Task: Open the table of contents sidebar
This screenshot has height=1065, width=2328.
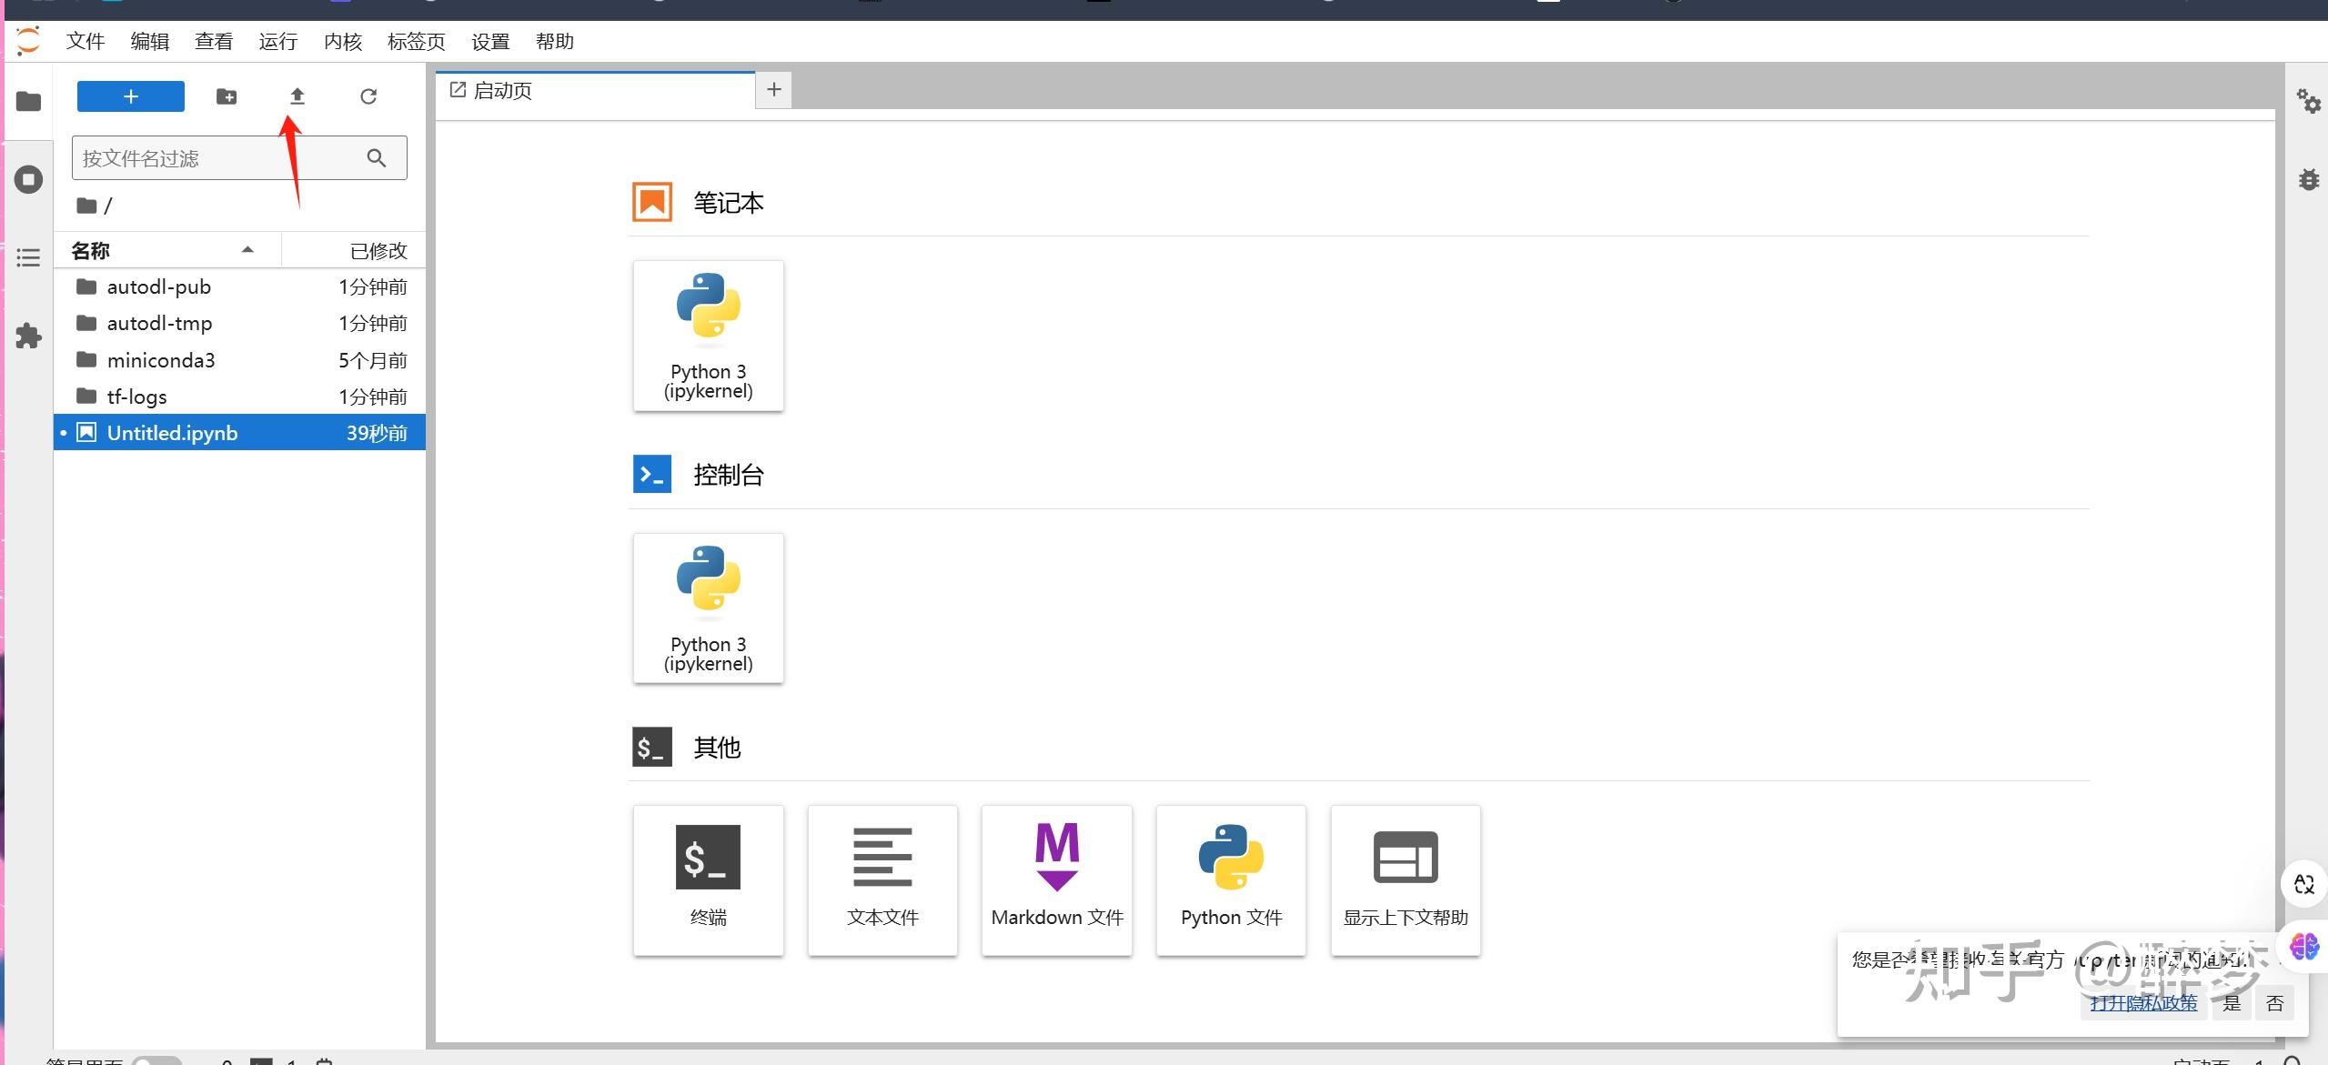Action: (x=28, y=258)
